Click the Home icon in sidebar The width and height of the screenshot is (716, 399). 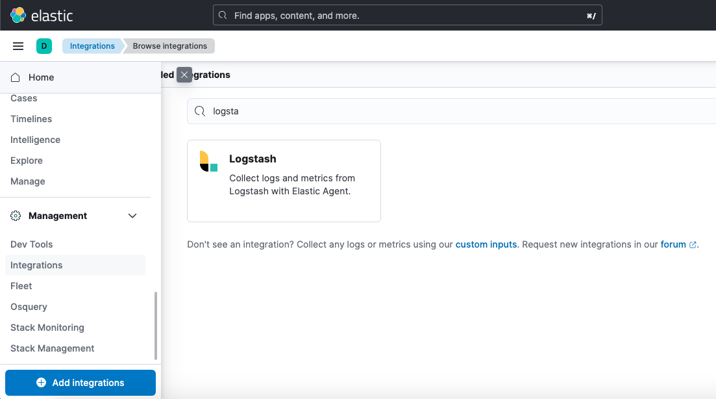16,77
